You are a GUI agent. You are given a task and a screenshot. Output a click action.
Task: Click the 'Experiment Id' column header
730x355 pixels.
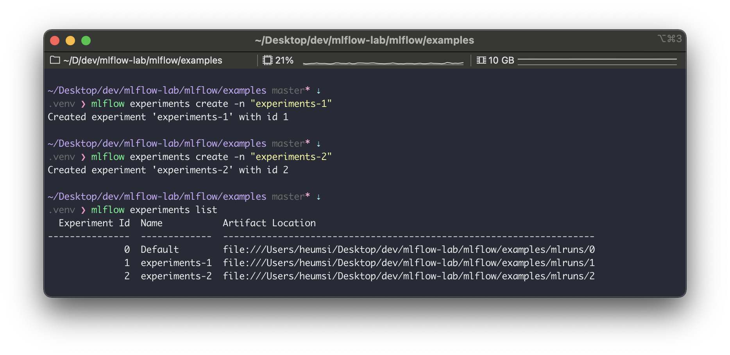pyautogui.click(x=94, y=223)
